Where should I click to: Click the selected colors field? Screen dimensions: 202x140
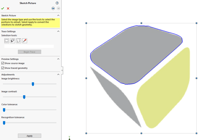point(29,46)
